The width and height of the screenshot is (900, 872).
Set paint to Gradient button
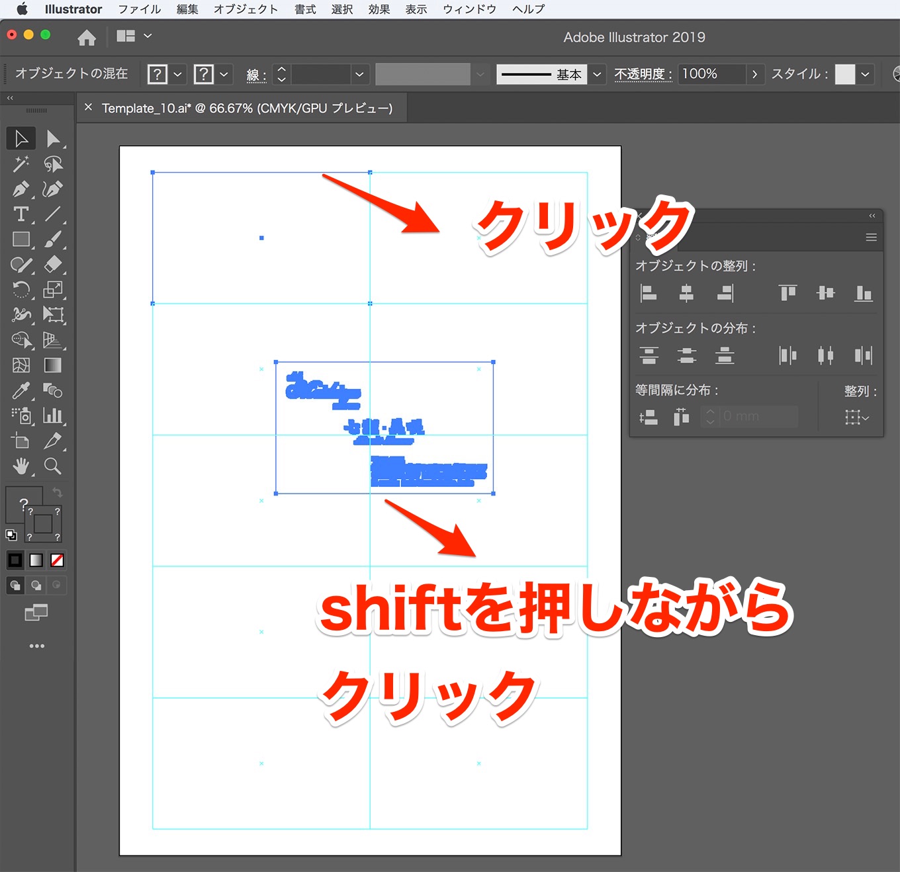tap(36, 560)
